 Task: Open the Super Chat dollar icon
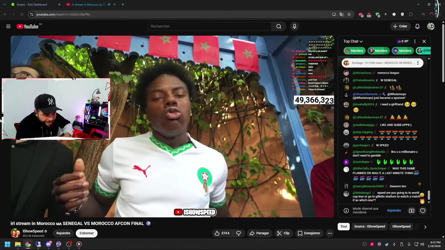point(412,210)
